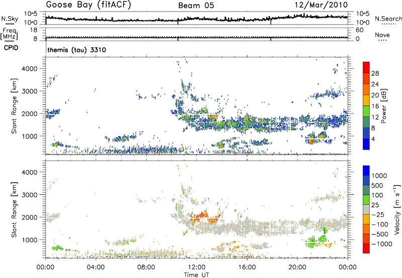The image size is (402, 278).
Task: Select the yellow 16–20 dB Power colorbar segment
Action: pos(366,100)
